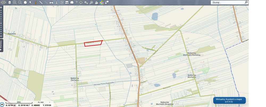Click the N: 52°04'39" coordinate readout

coord(11,105)
